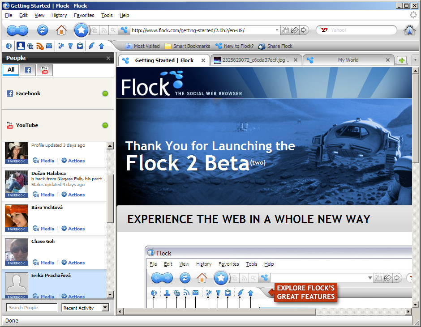Open Accounts and Services key icon
Image resolution: width=421 pixels, height=327 pixels.
pos(71,46)
